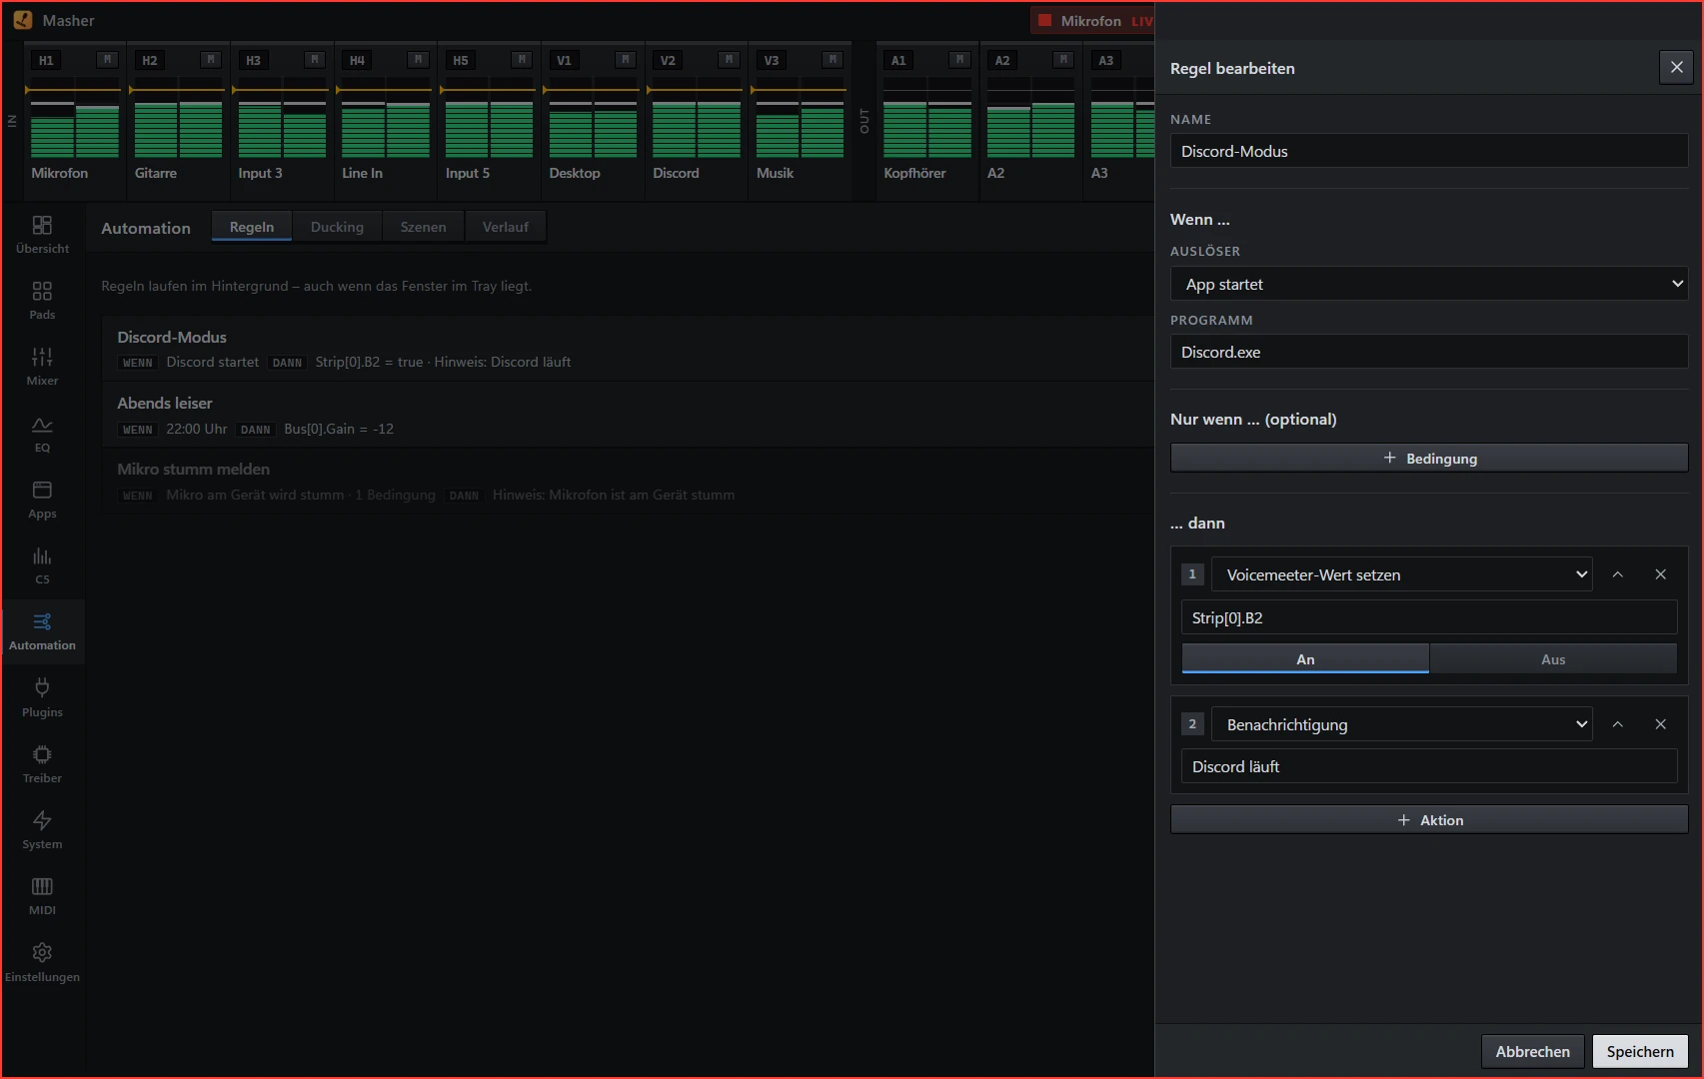Move action 2 Benachrichtigung up
1704x1079 pixels.
1617,724
